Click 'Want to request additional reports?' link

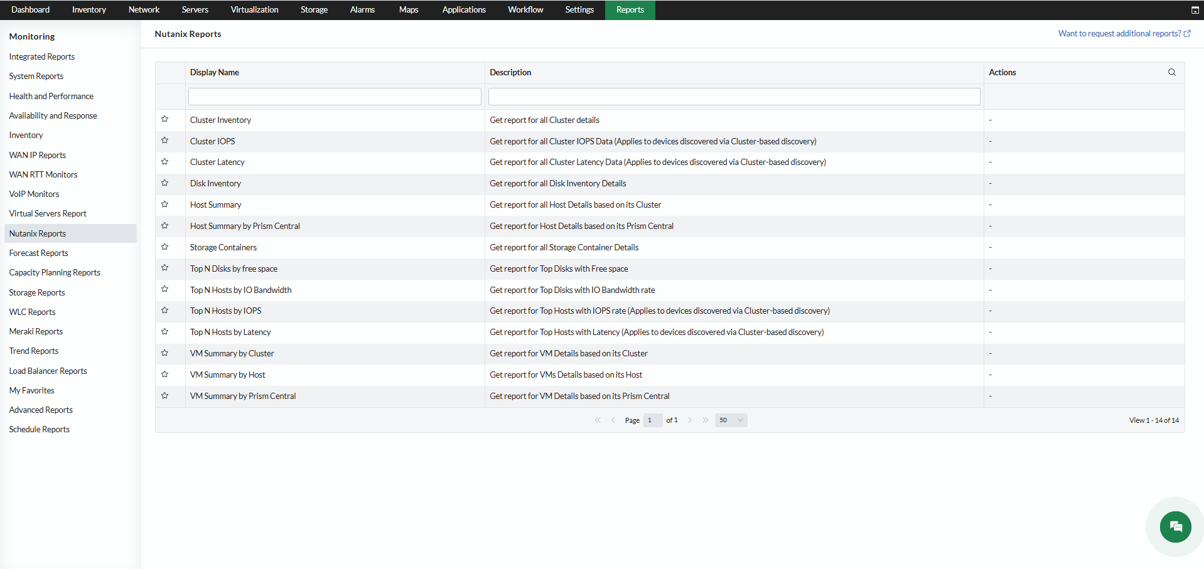(x=1124, y=34)
